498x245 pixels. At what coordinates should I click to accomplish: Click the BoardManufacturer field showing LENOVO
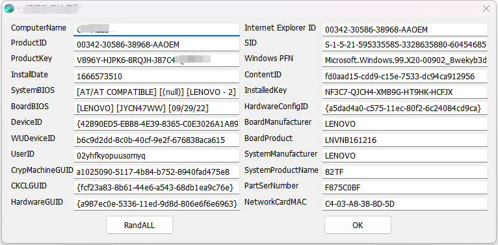404,124
